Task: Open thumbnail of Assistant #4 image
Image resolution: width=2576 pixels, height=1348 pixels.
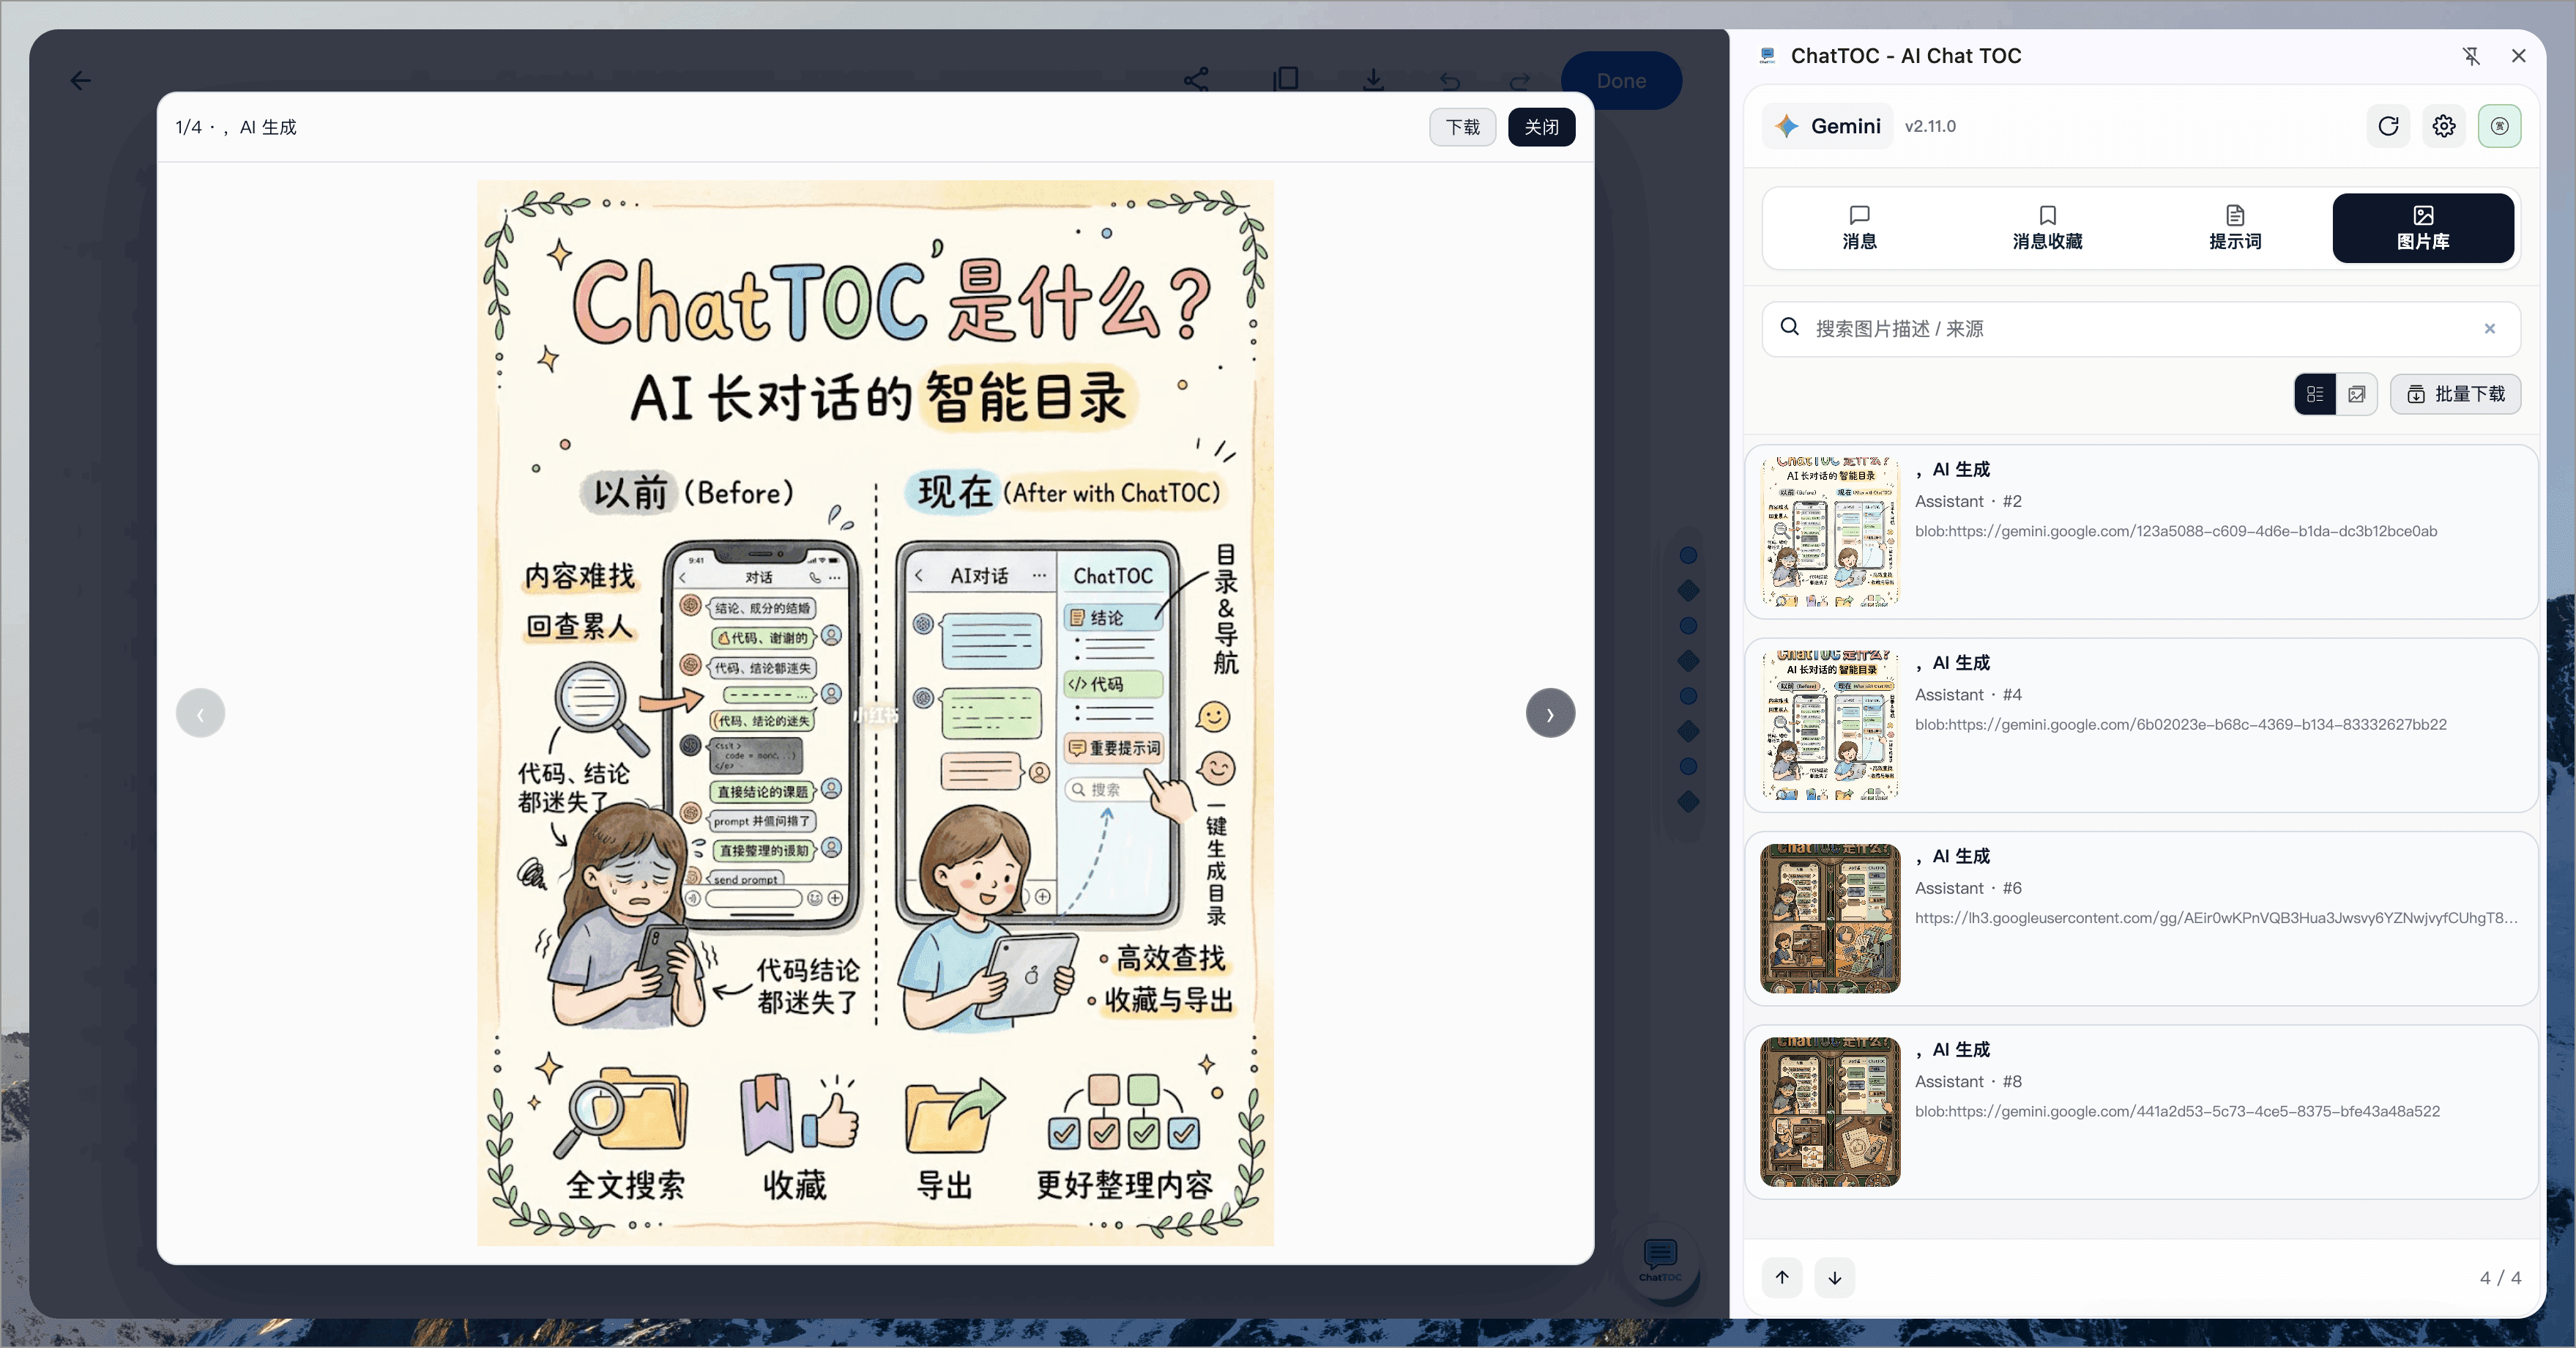Action: 1830,725
